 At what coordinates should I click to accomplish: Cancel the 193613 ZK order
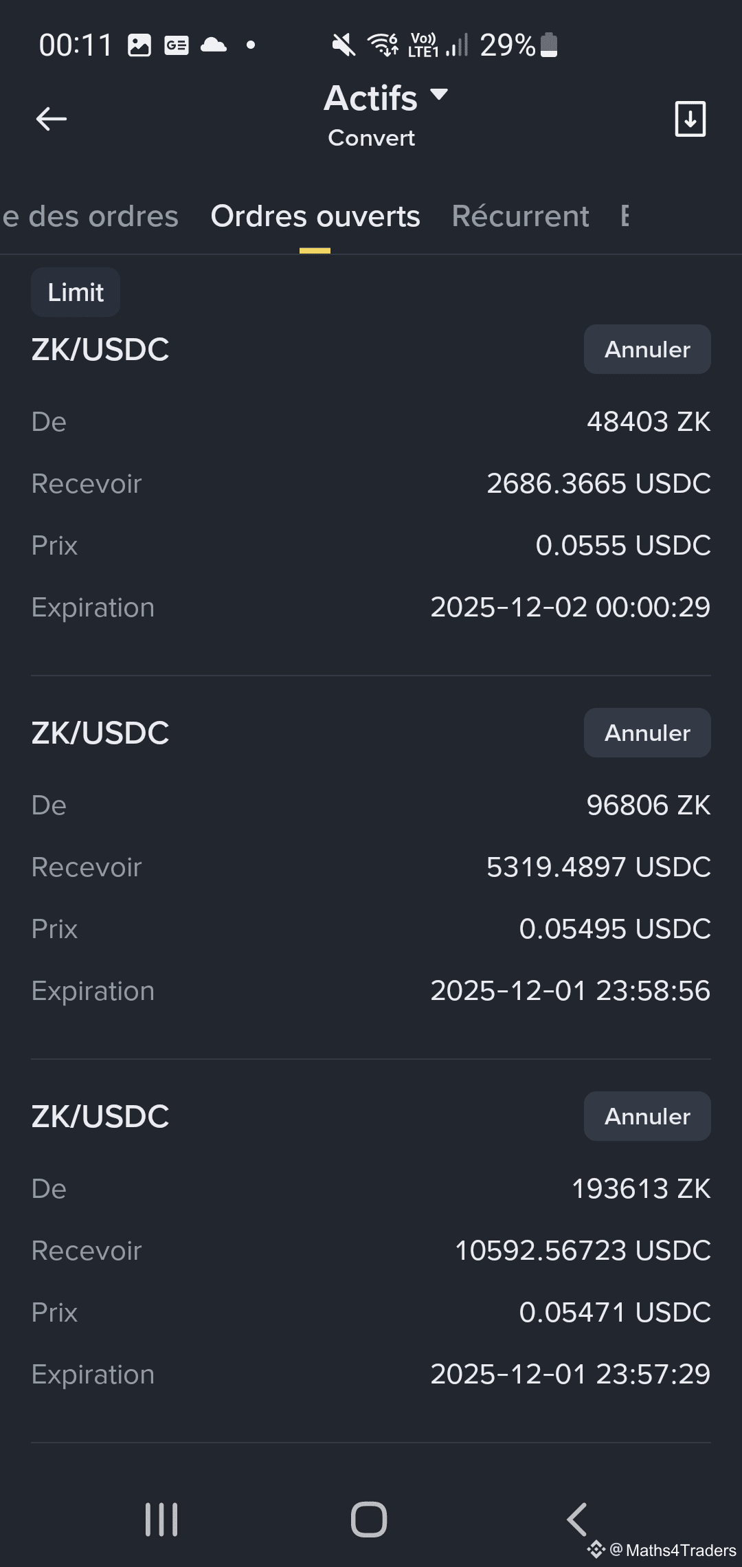click(x=647, y=1116)
